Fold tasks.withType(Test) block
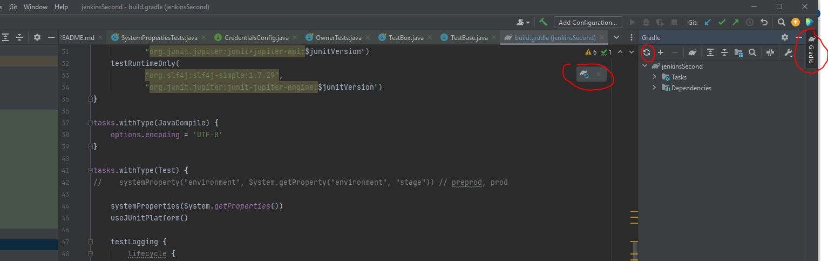 (90, 171)
